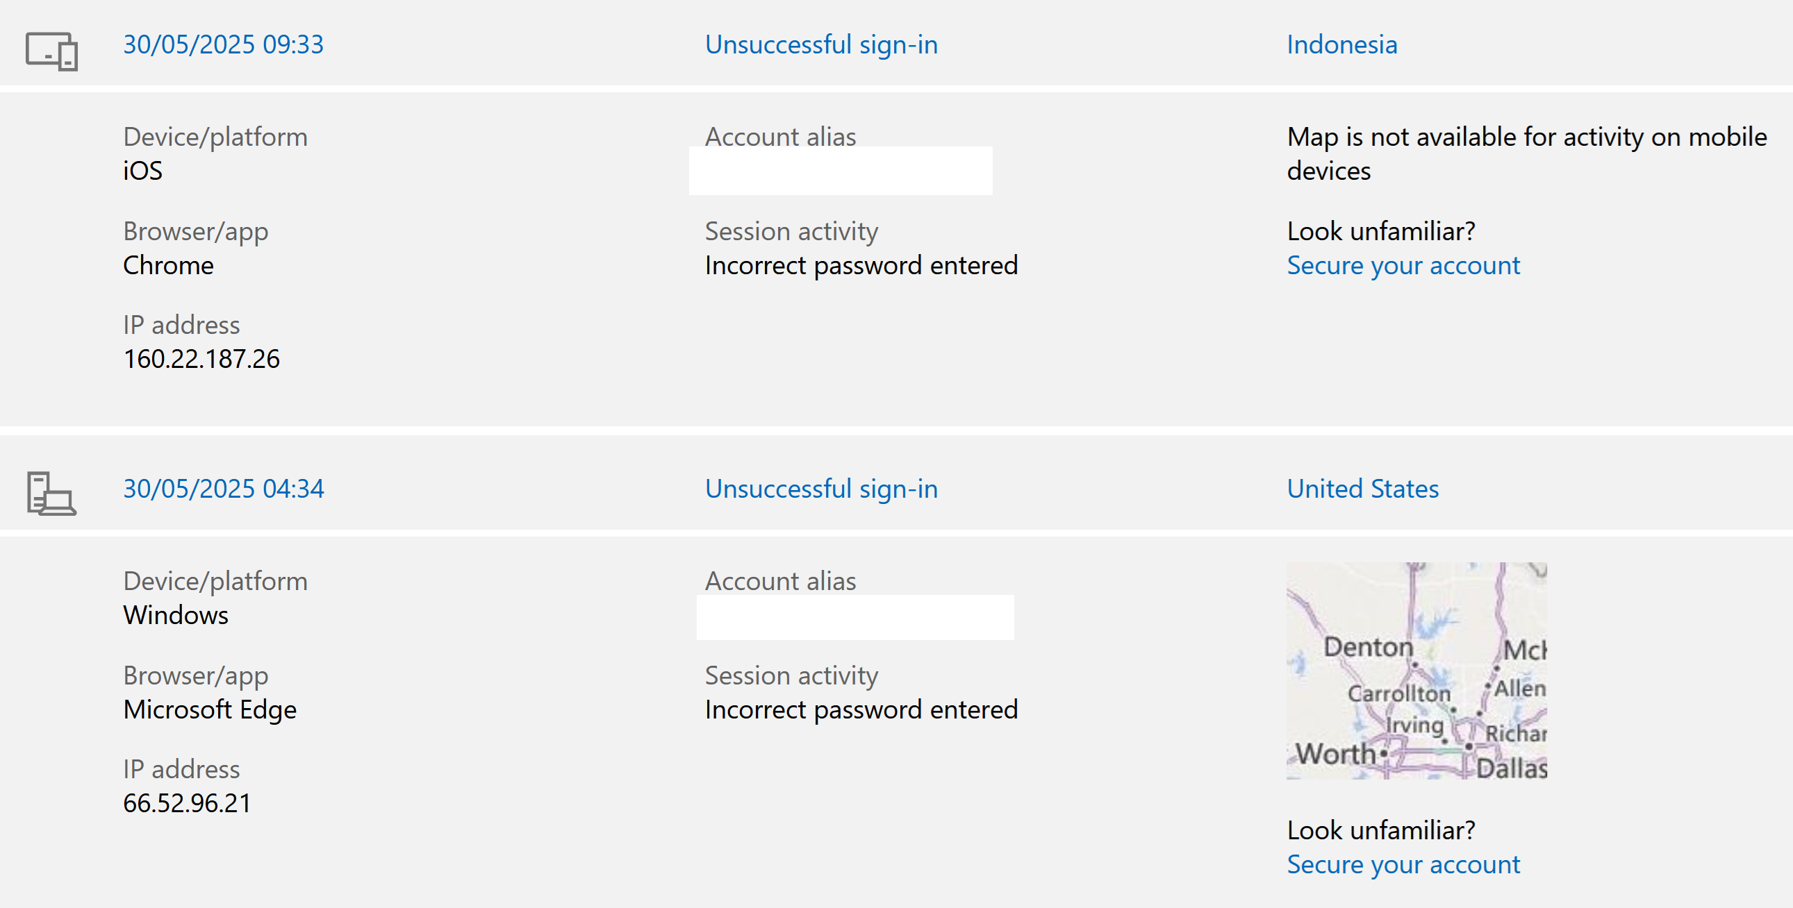The image size is (1793, 908).
Task: Select the first Unsuccessful sign-in heading
Action: (821, 44)
